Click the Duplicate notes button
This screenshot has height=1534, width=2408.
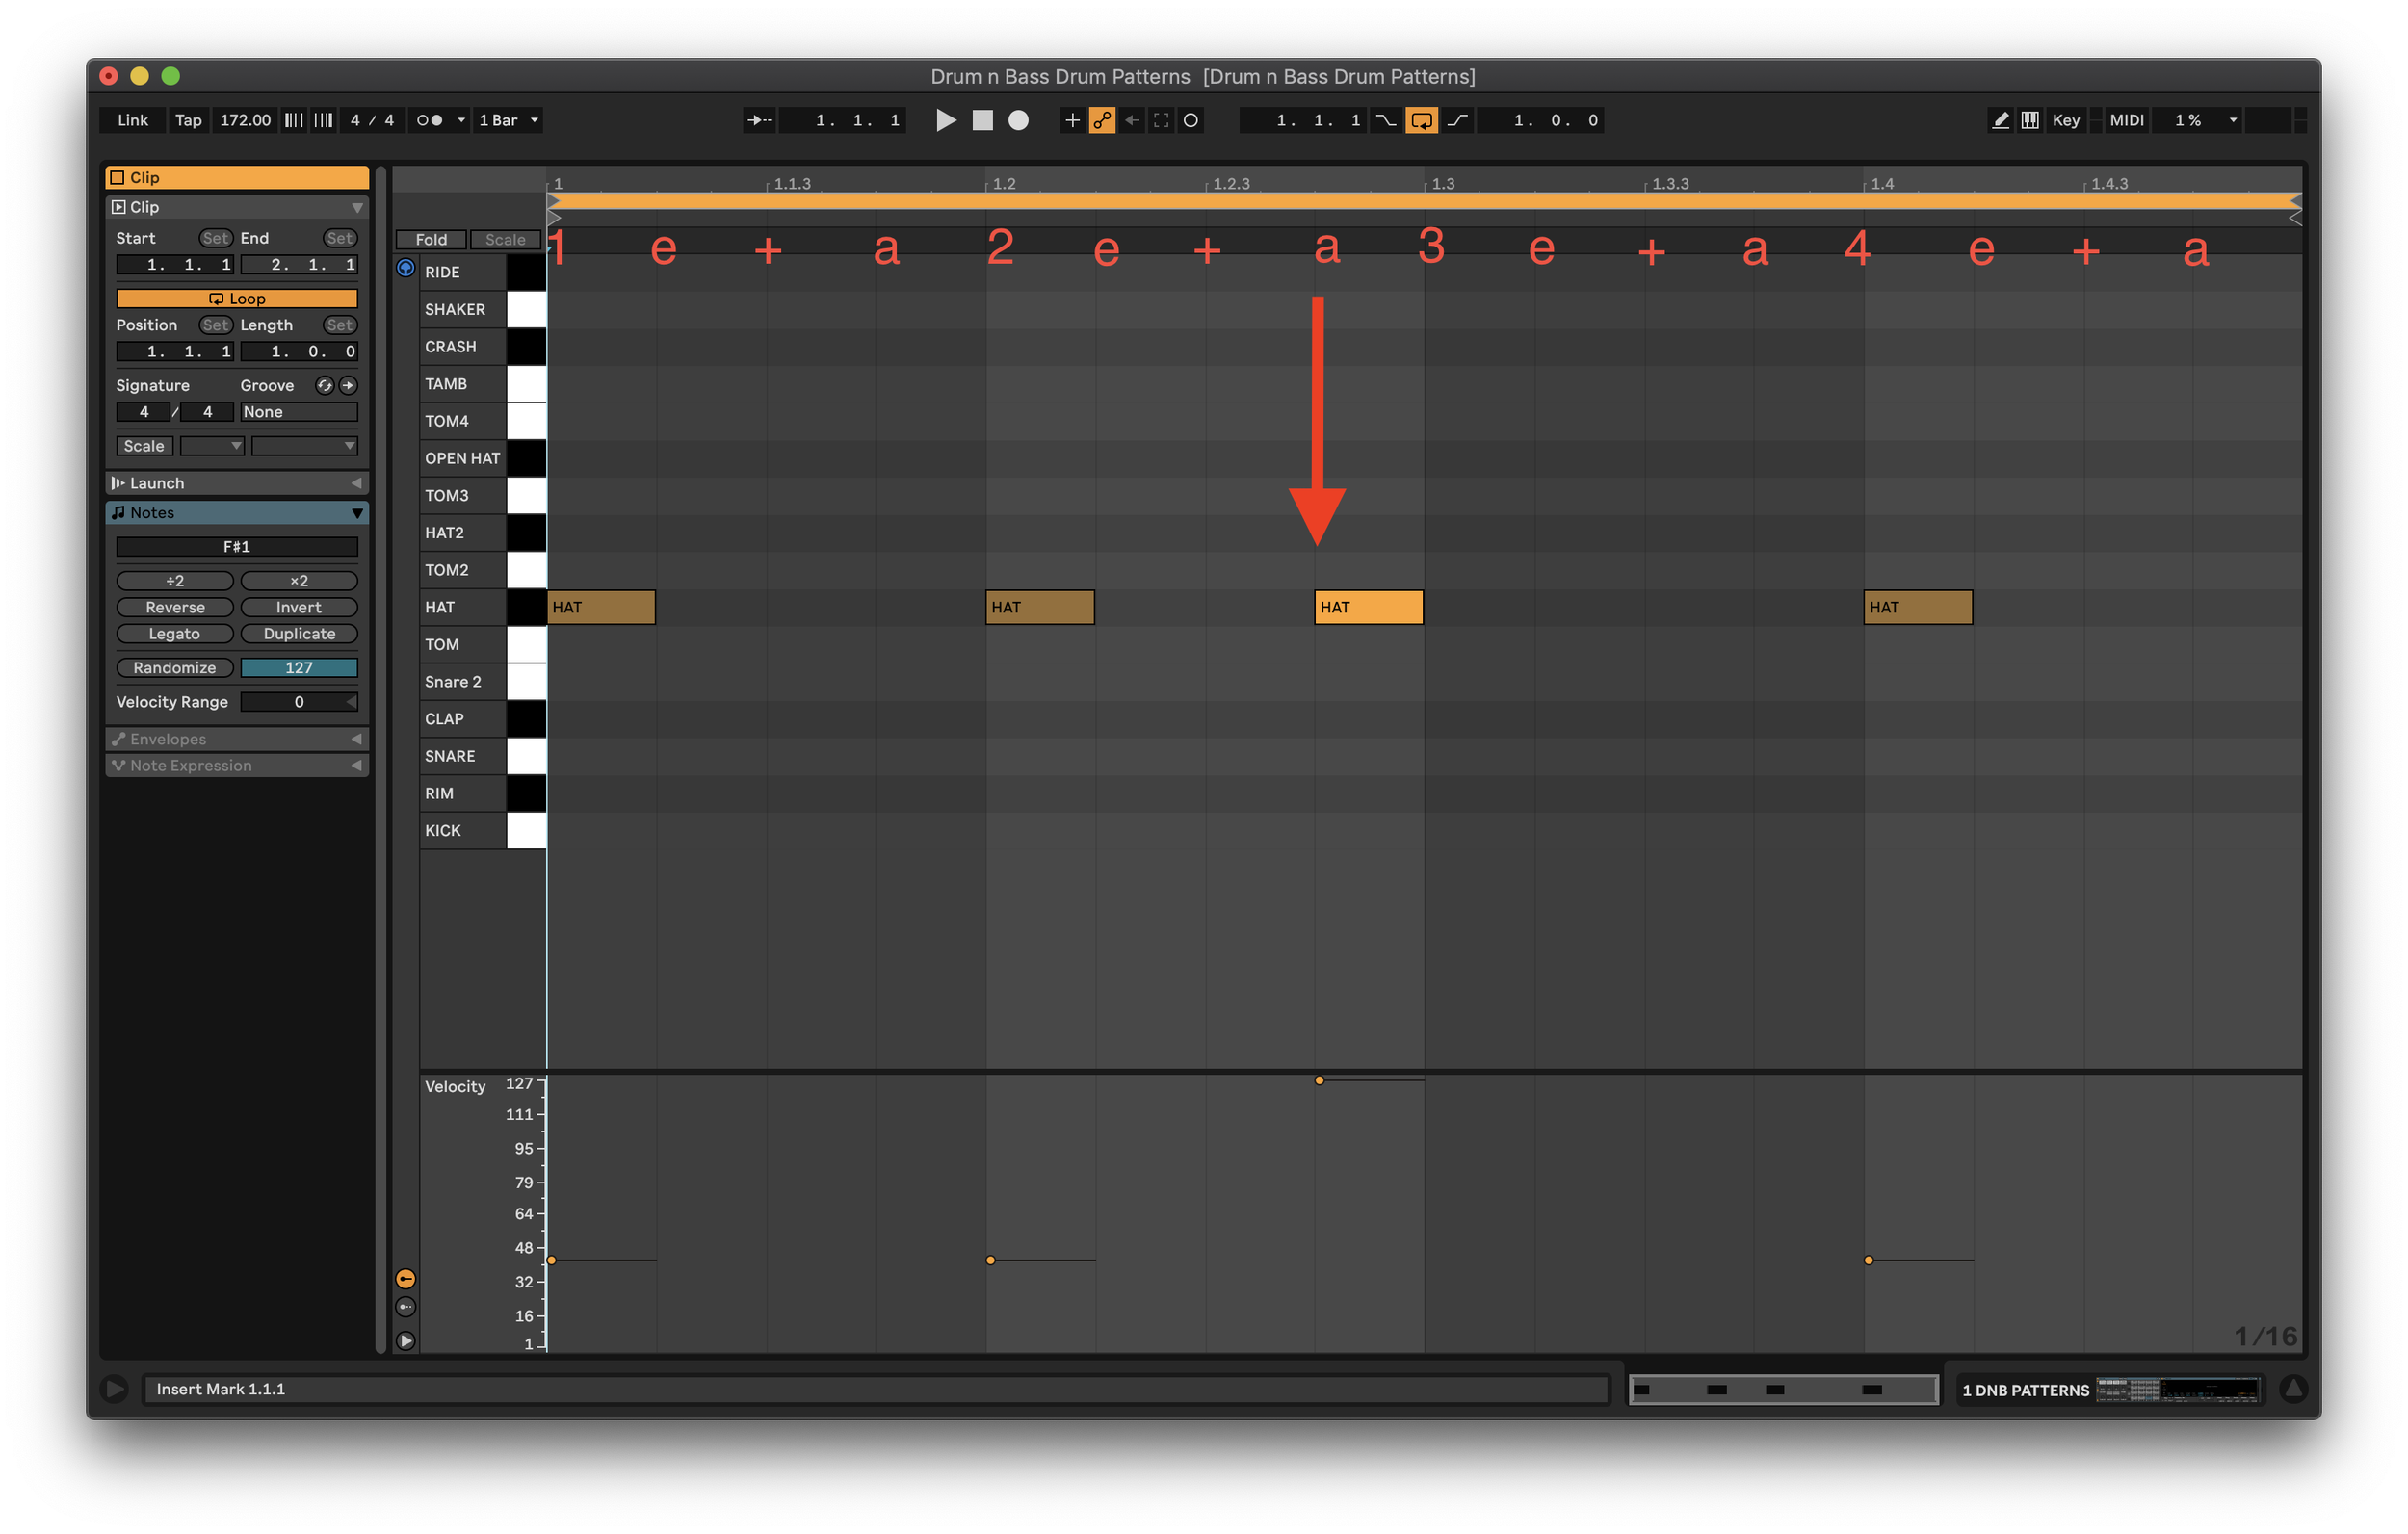(299, 634)
